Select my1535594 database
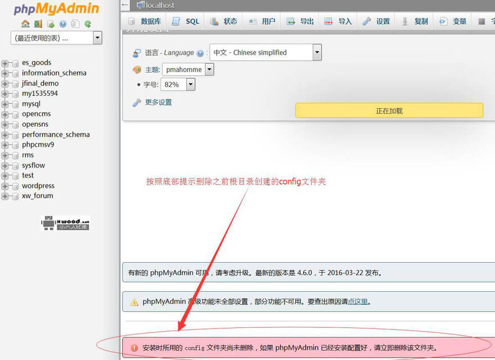Image resolution: width=495 pixels, height=360 pixels. (x=40, y=93)
